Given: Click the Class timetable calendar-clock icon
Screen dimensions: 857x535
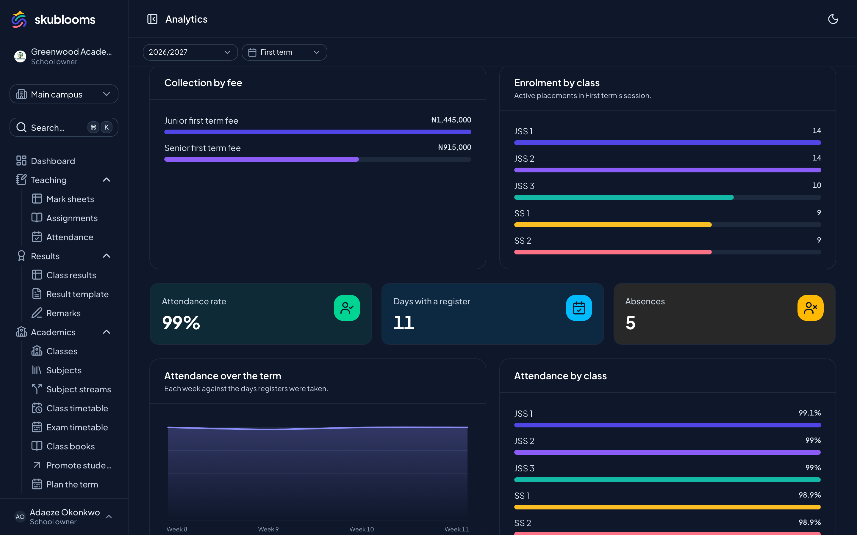Looking at the screenshot, I should click(37, 408).
